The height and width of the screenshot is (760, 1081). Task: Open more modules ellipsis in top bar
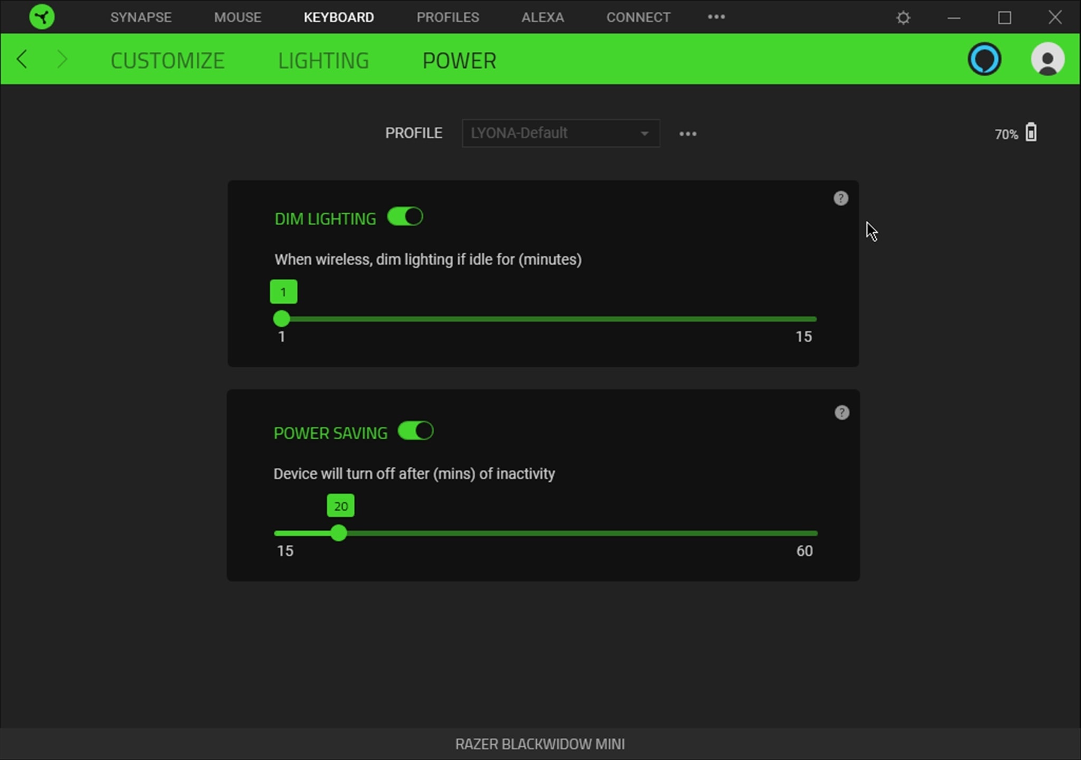[716, 17]
